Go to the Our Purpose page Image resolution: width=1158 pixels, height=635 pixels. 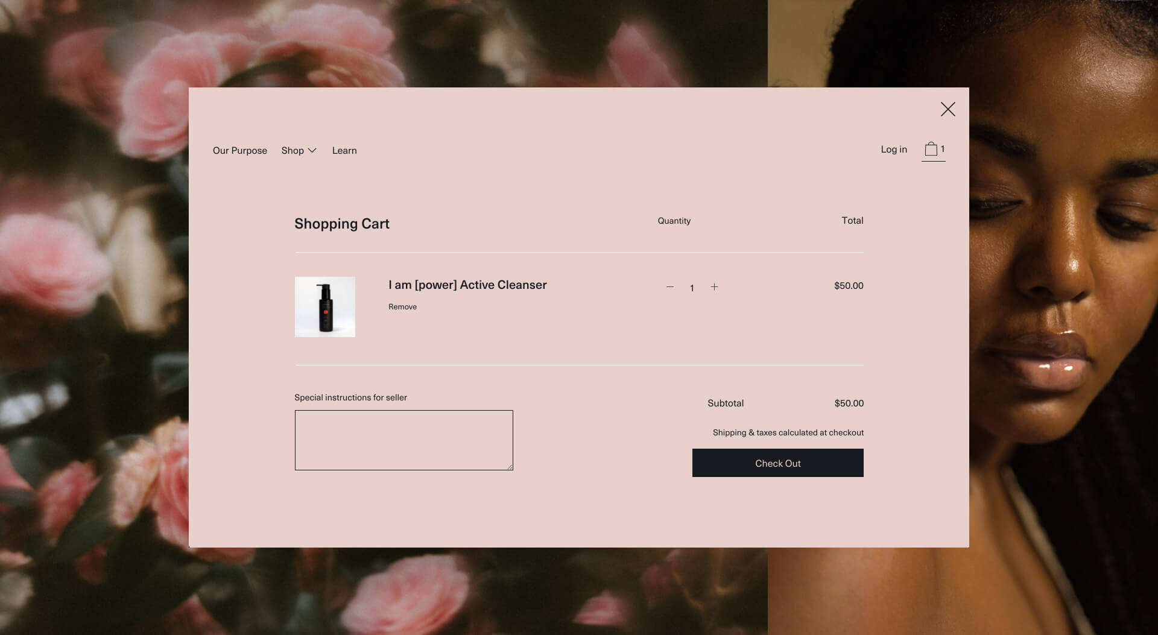(x=239, y=151)
